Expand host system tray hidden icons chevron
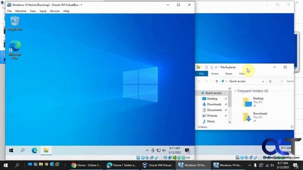The height and width of the screenshot is (170, 303). click(x=250, y=165)
